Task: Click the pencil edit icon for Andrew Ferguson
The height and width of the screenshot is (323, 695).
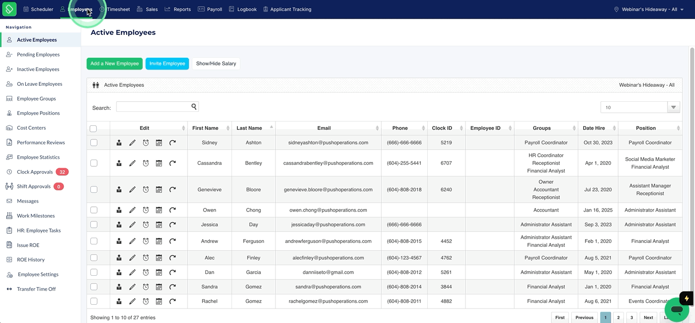Action: [132, 241]
